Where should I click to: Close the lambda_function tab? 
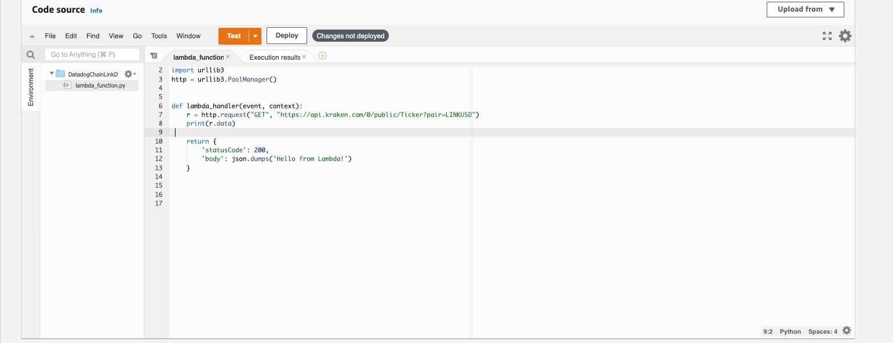tap(228, 57)
